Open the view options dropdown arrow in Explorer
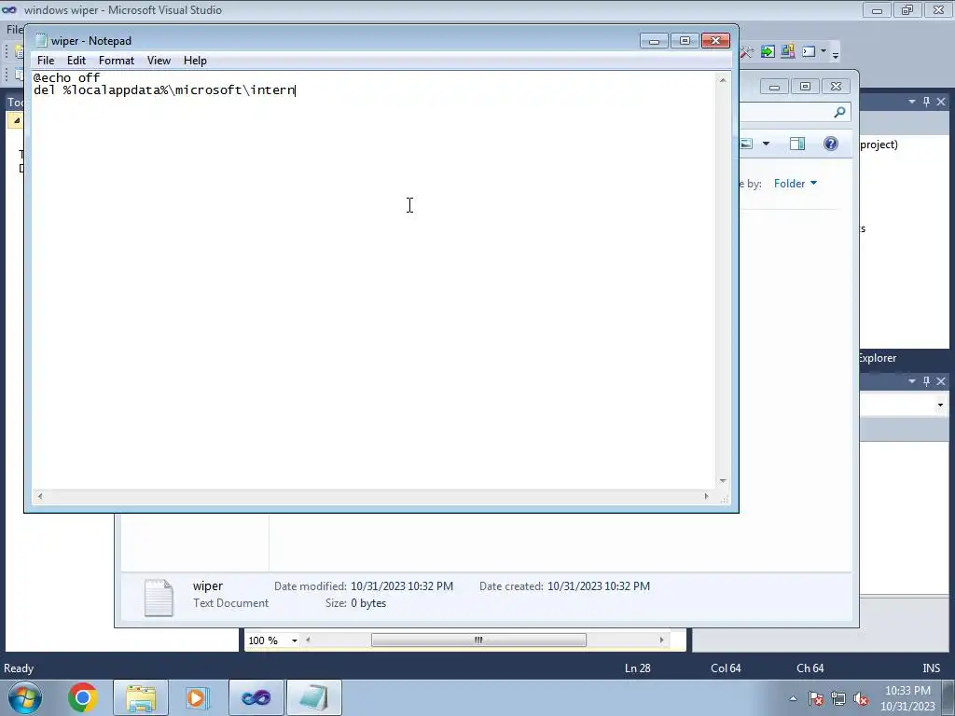 (x=767, y=144)
